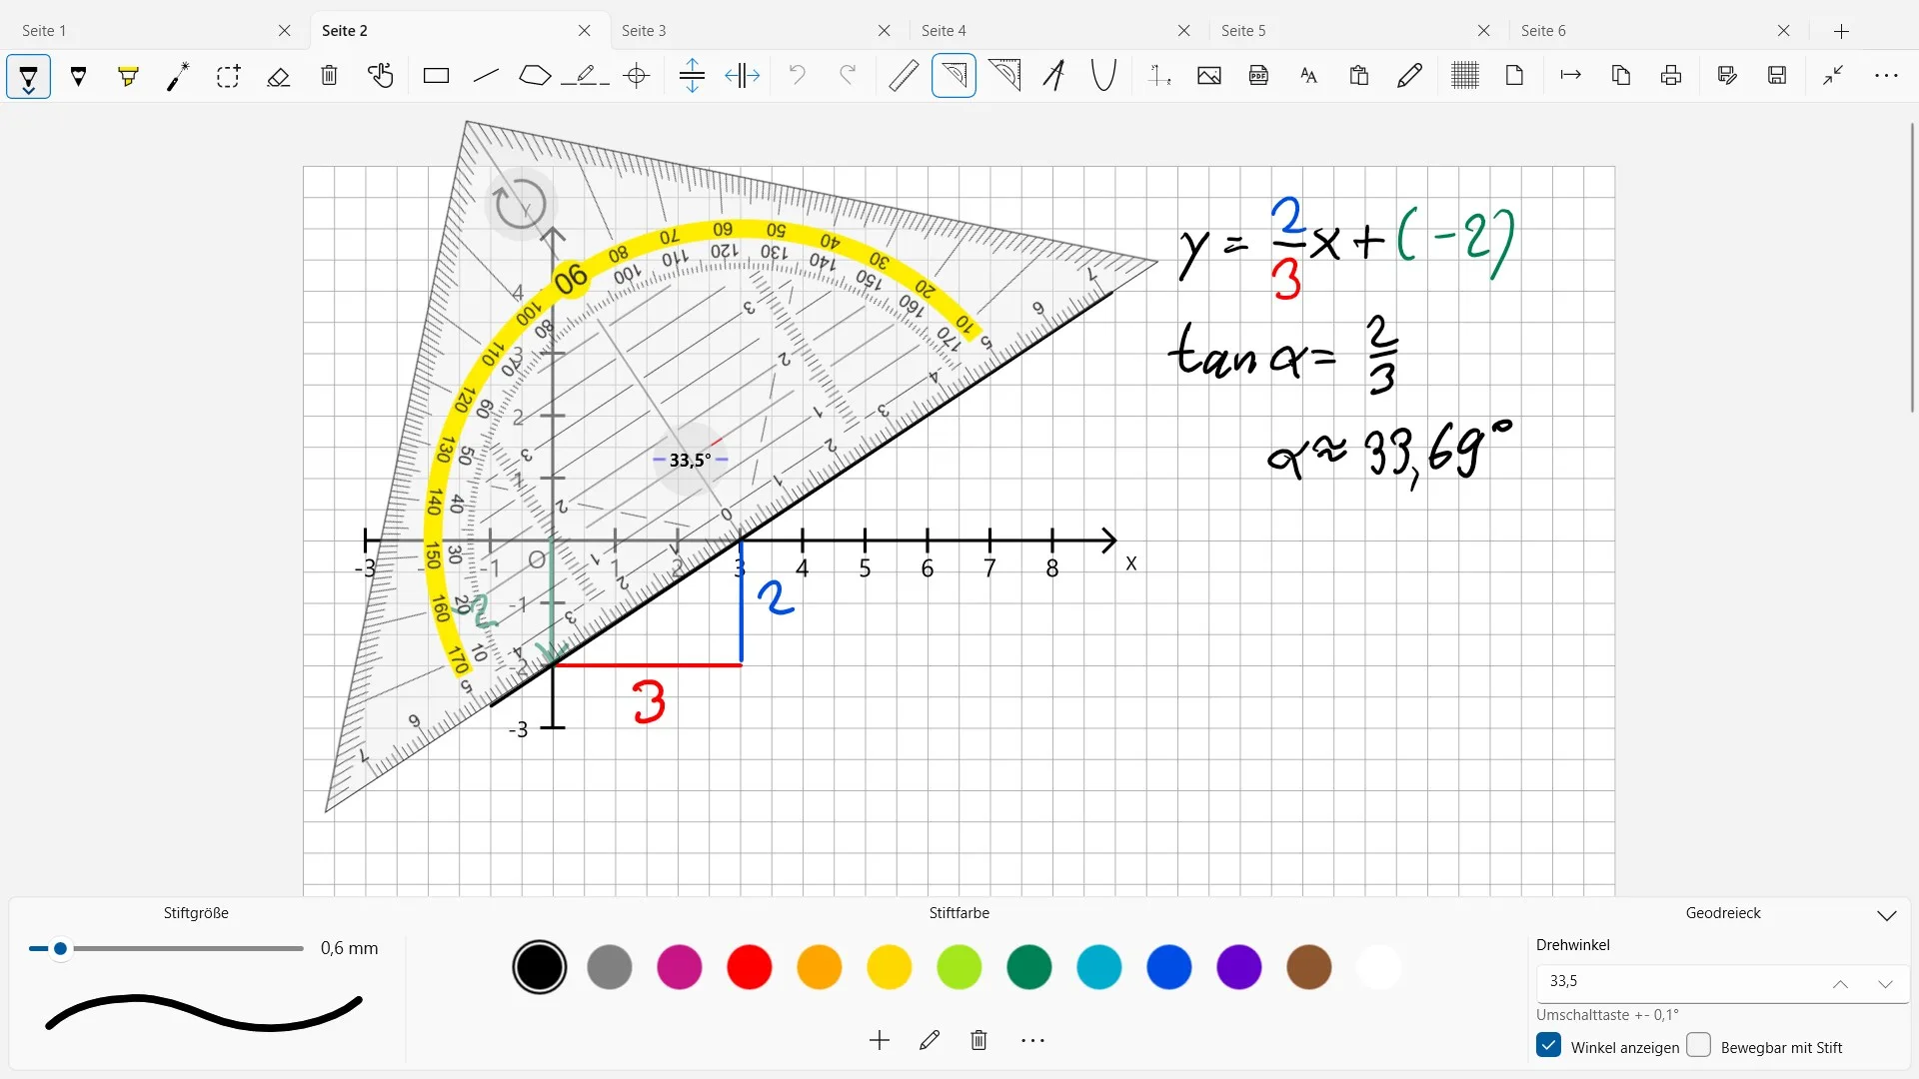Save the document
This screenshot has height=1079, width=1919.
(x=1777, y=76)
